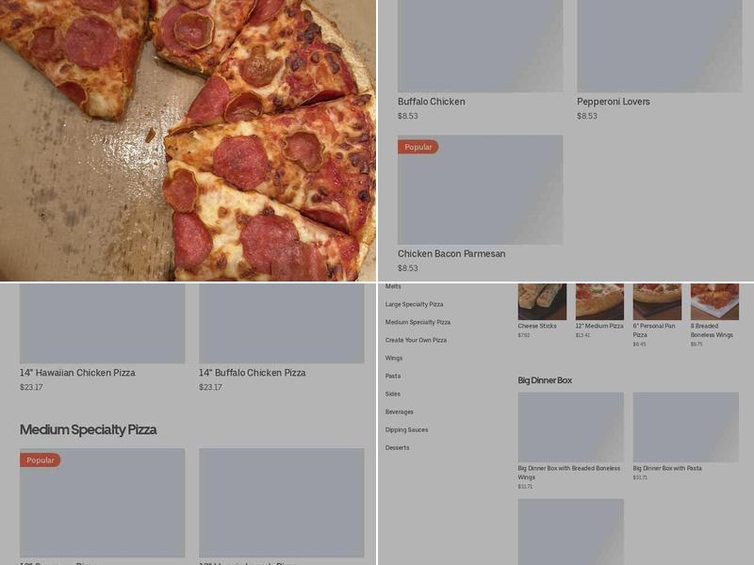
Task: Open the Buffalo Chicken melt image placeholder
Action: [x=480, y=46]
